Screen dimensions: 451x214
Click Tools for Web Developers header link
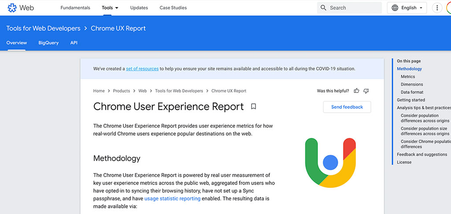(44, 28)
